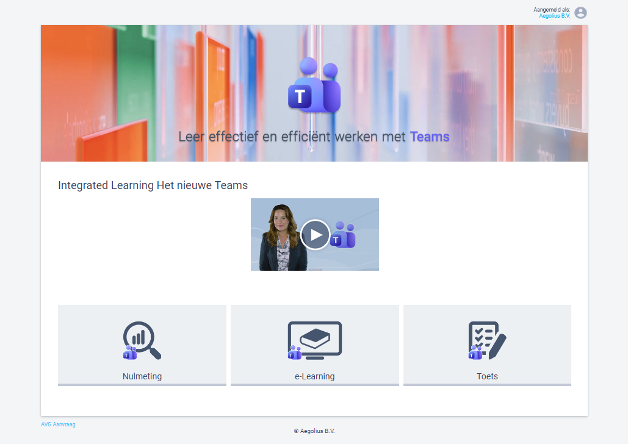This screenshot has height=444, width=628.
Task: Click the user profile avatar icon
Action: pyautogui.click(x=580, y=13)
